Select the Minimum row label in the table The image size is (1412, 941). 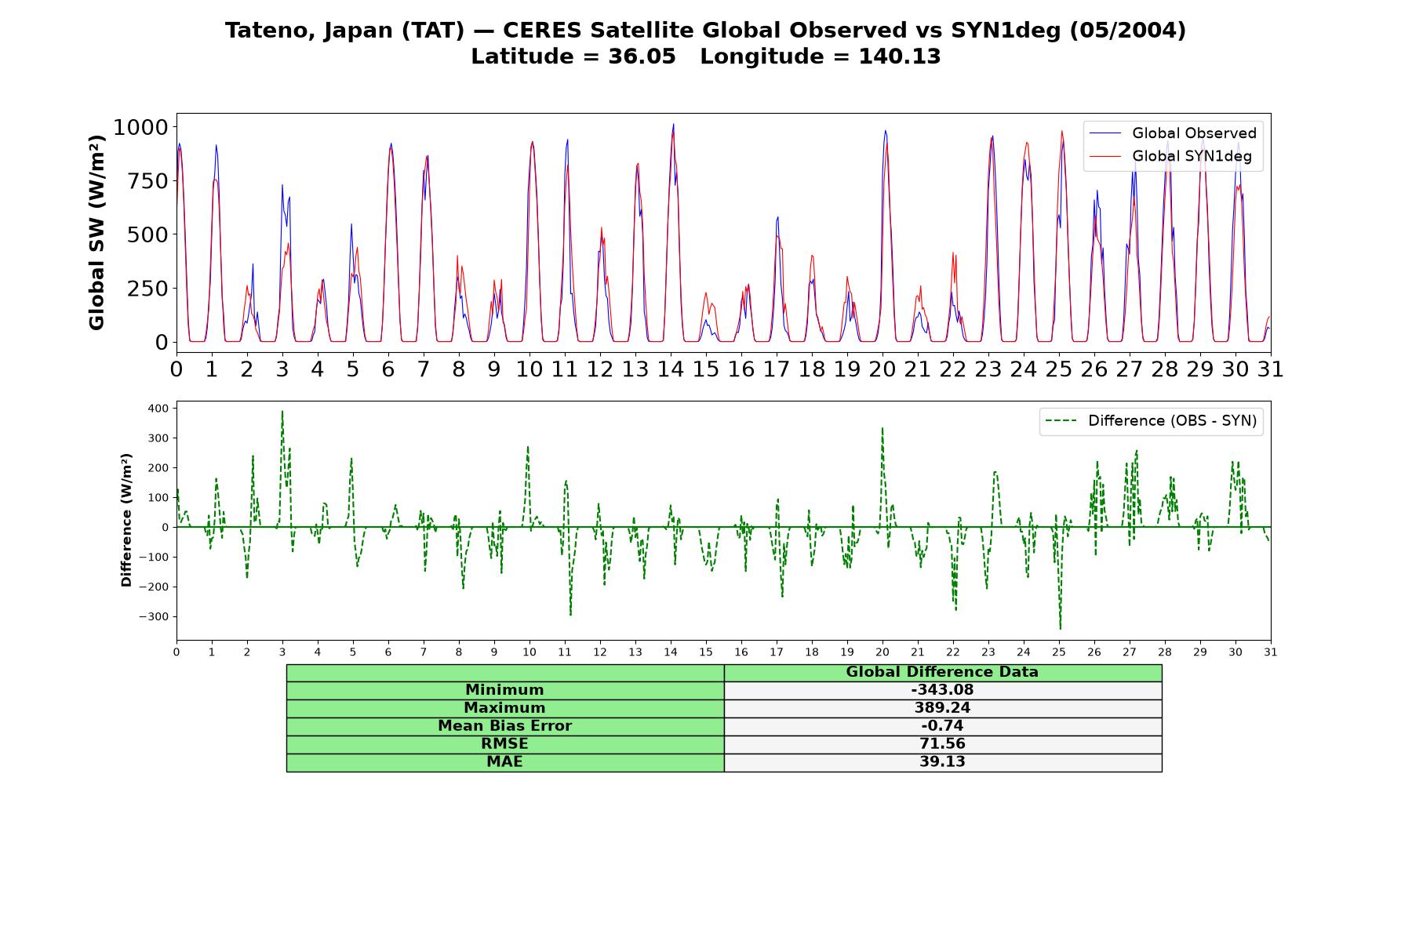[505, 690]
